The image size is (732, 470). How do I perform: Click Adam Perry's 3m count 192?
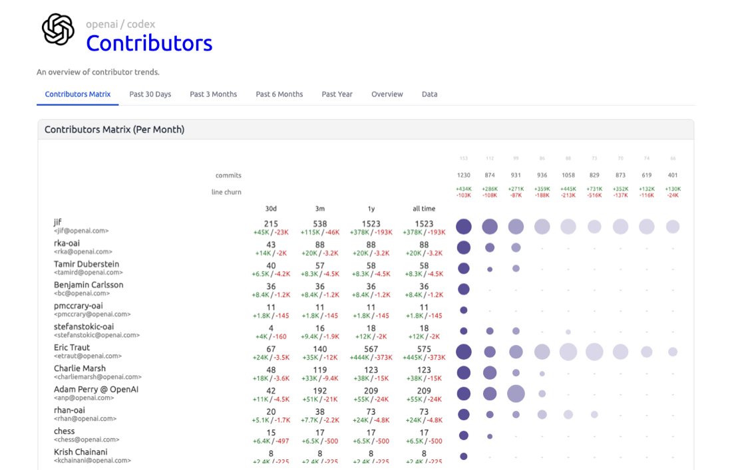point(320,391)
